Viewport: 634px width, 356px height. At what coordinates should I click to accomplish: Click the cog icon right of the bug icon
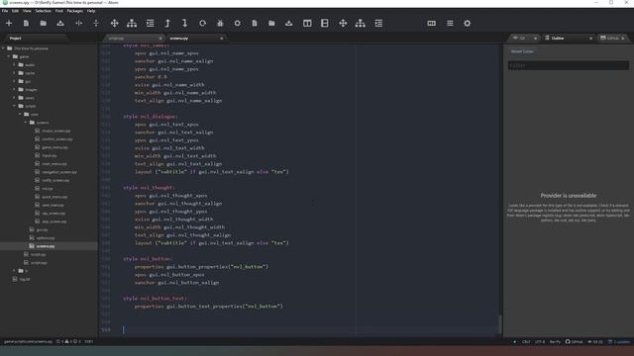[x=238, y=24]
